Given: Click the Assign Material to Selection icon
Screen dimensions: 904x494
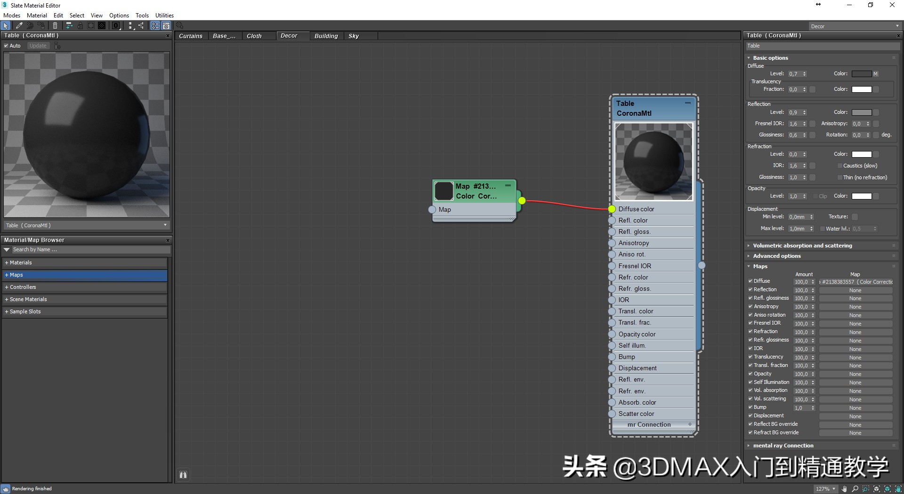Looking at the screenshot, I should pos(30,26).
